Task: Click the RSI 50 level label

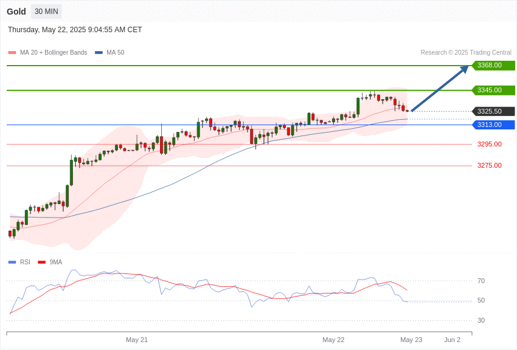Action: (481, 300)
